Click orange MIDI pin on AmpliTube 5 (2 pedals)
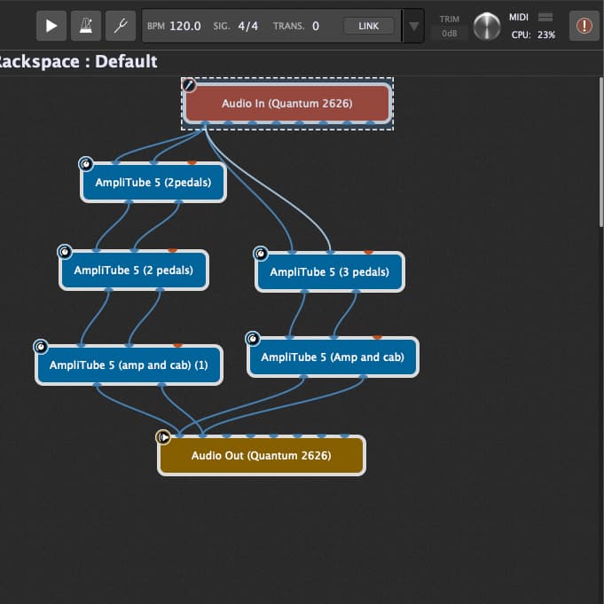This screenshot has width=604, height=604. [x=173, y=250]
